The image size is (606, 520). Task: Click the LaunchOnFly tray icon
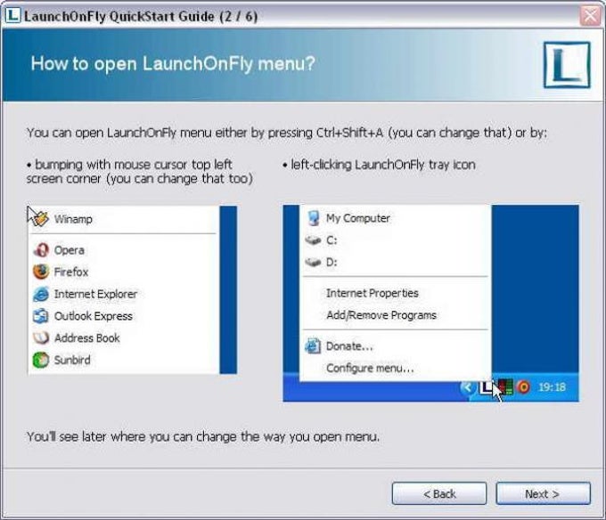[487, 386]
